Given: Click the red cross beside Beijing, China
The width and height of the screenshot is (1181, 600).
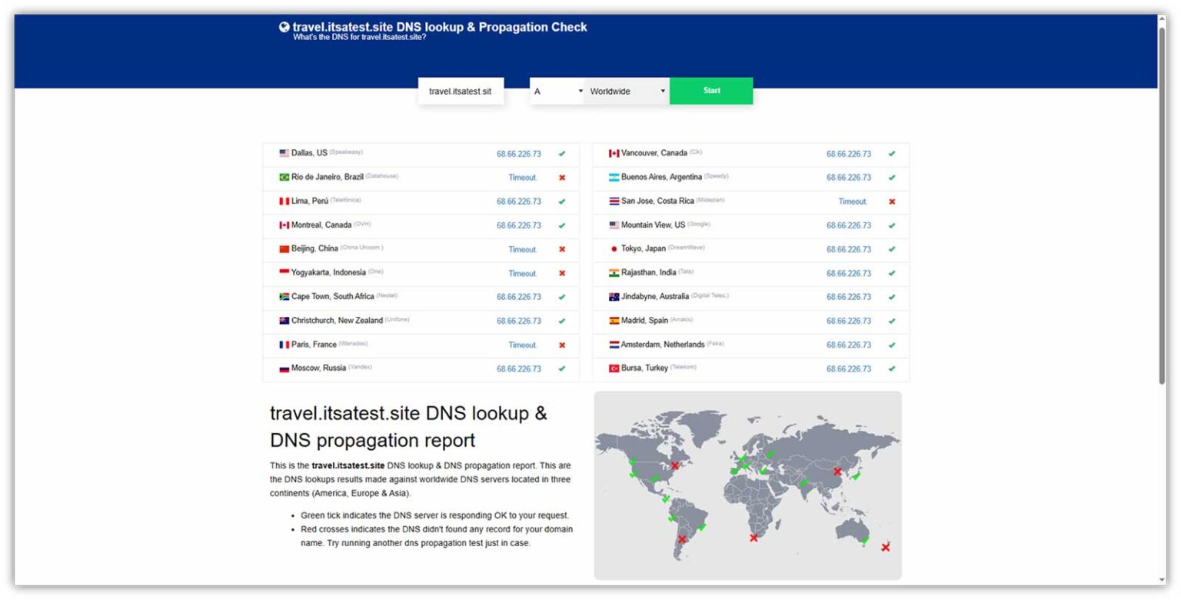Looking at the screenshot, I should pos(562,249).
